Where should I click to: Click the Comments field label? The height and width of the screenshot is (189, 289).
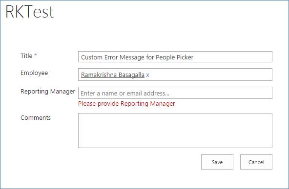point(36,118)
